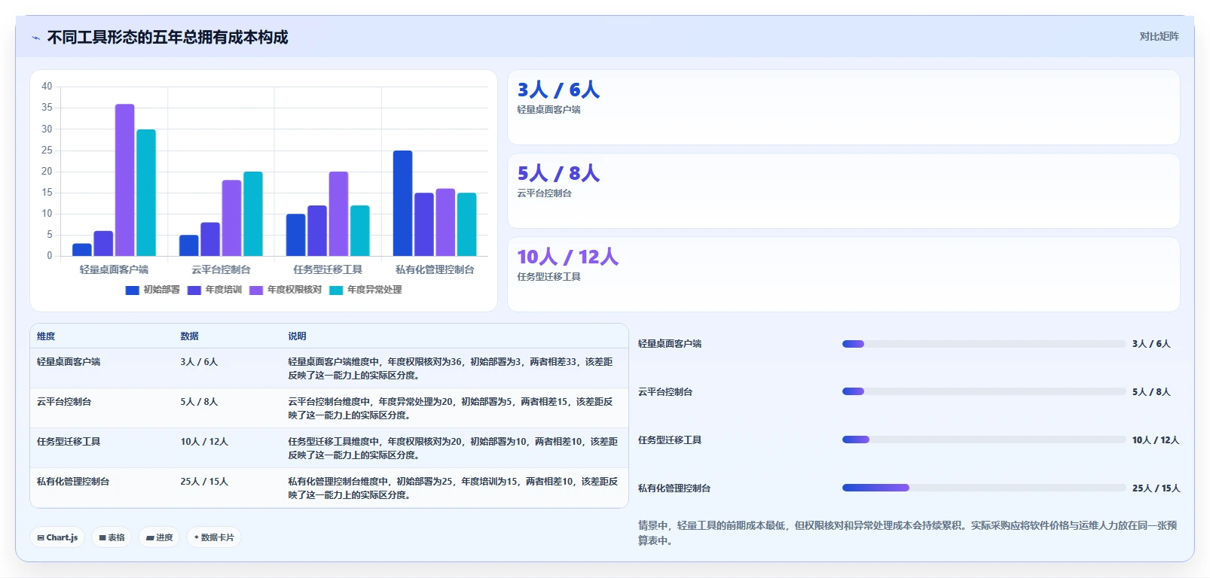Click the 私有化管理控制台 label on the chart axis
The width and height of the screenshot is (1210, 578).
click(435, 269)
